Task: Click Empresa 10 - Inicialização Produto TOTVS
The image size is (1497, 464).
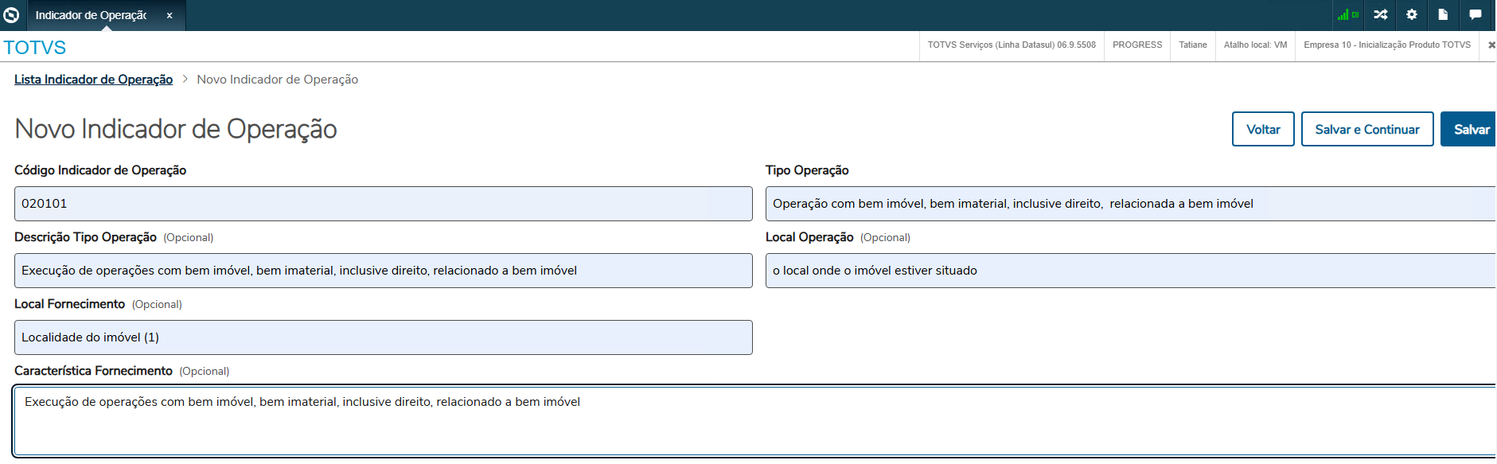Action: 1387,45
